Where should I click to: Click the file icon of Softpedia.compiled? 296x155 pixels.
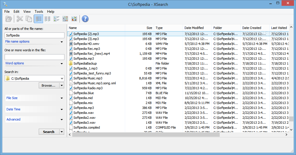pyautogui.click(x=71, y=127)
